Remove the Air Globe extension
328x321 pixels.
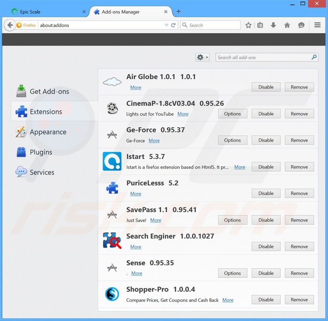point(299,87)
